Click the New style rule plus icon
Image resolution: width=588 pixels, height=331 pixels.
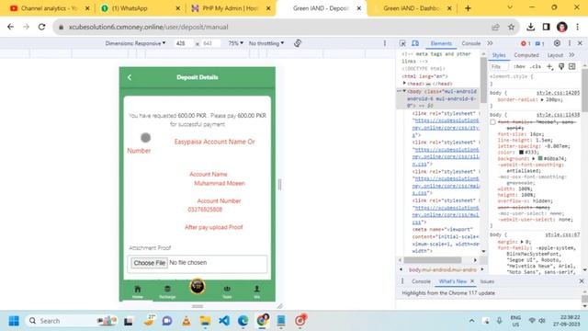(549, 66)
